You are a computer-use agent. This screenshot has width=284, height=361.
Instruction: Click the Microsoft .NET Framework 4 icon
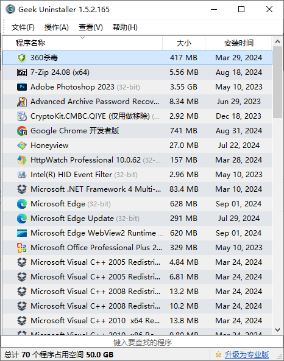point(22,189)
